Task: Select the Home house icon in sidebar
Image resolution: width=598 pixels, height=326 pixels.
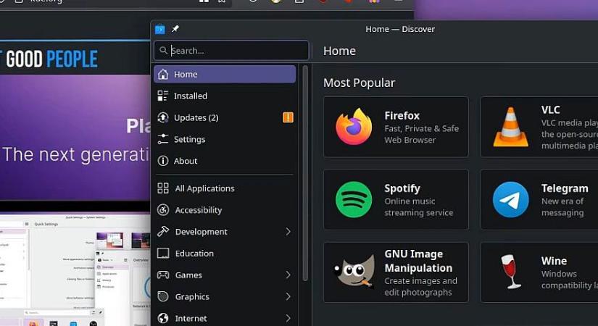Action: [163, 74]
